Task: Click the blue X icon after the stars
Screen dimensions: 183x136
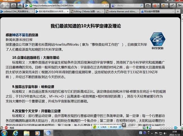Action: tap(175, 128)
